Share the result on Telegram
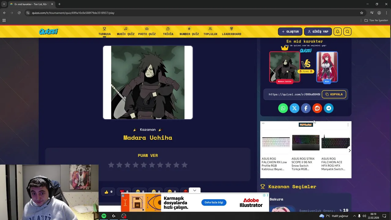The image size is (391, 220). [329, 108]
